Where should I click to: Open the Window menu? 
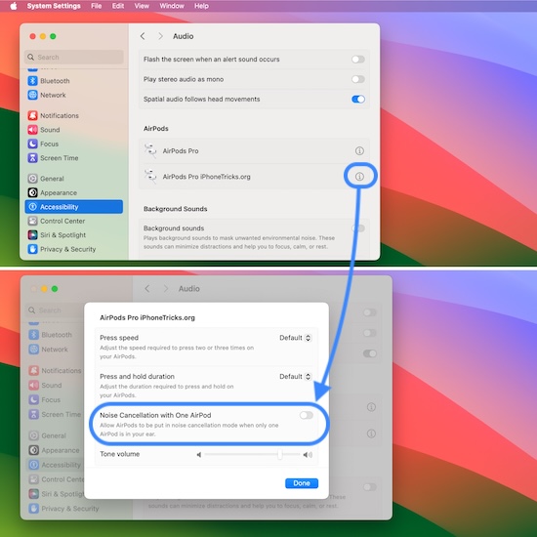point(172,6)
